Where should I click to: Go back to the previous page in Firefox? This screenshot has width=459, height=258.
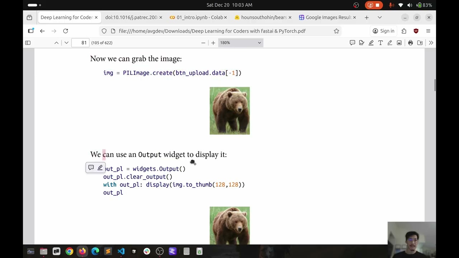[42, 31]
